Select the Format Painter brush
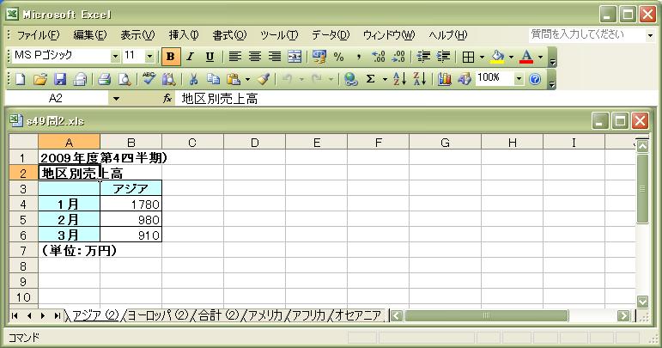Image resolution: width=662 pixels, height=348 pixels. tap(263, 79)
